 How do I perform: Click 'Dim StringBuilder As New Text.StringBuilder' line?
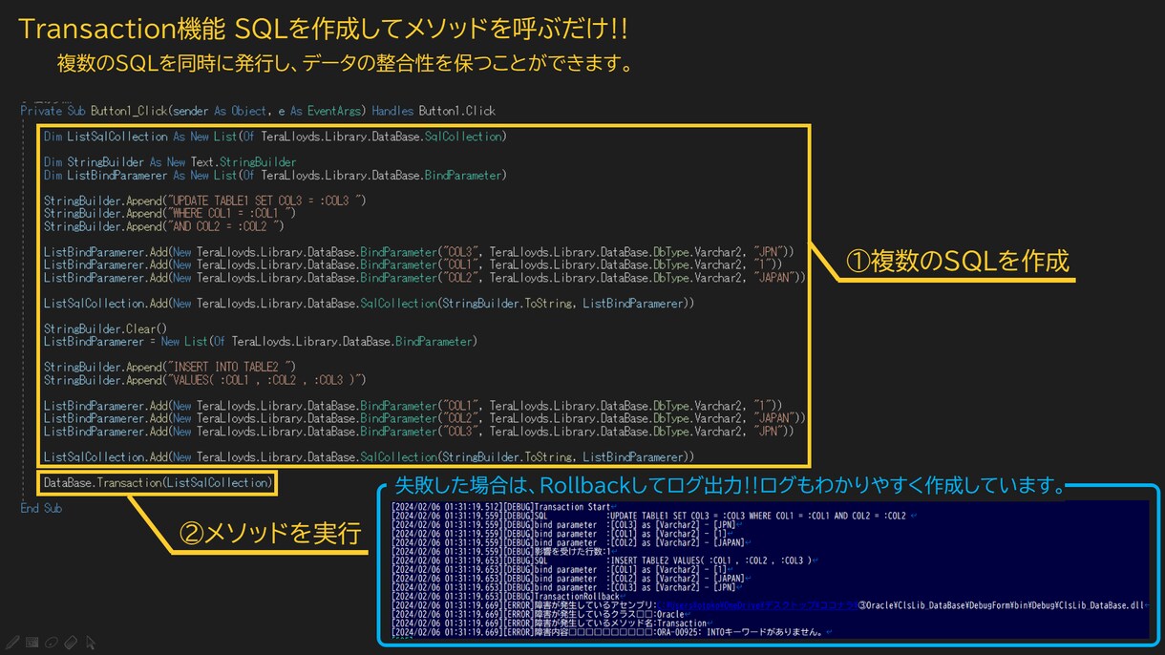click(170, 162)
